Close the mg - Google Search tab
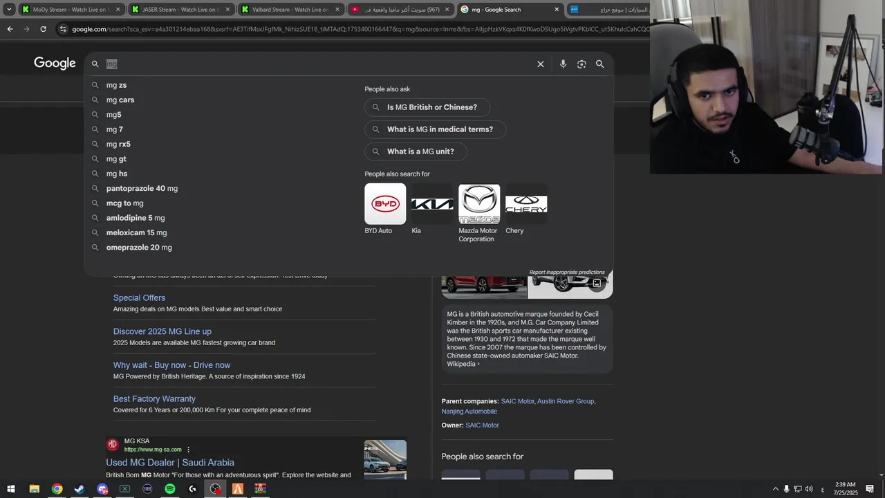885x498 pixels. tap(557, 10)
